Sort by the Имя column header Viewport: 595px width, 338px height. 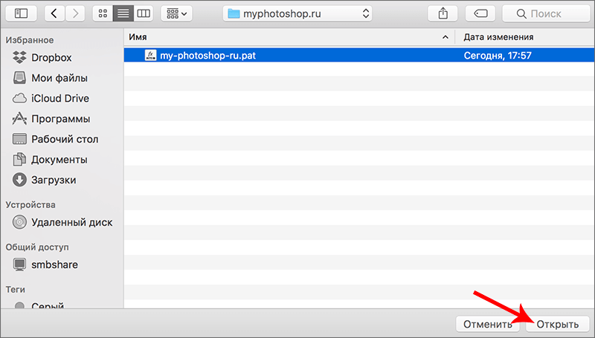point(283,36)
